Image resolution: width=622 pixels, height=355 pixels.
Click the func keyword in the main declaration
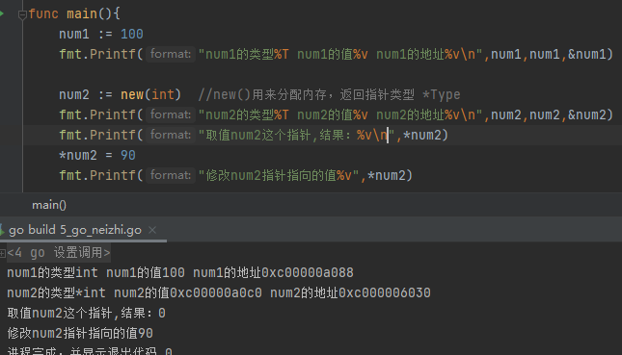pos(43,13)
